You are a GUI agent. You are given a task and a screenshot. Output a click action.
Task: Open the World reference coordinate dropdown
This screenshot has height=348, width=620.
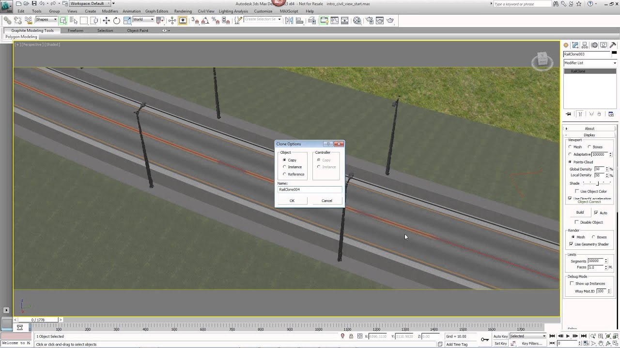coord(143,20)
